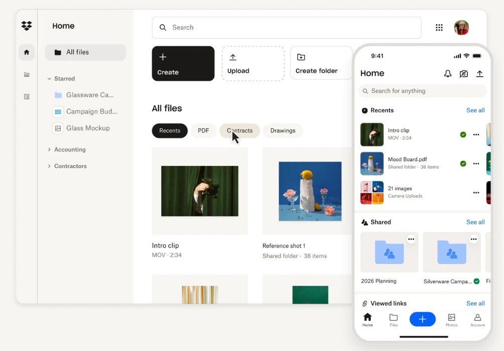Open more options on 2026 Planning folder

(x=411, y=239)
